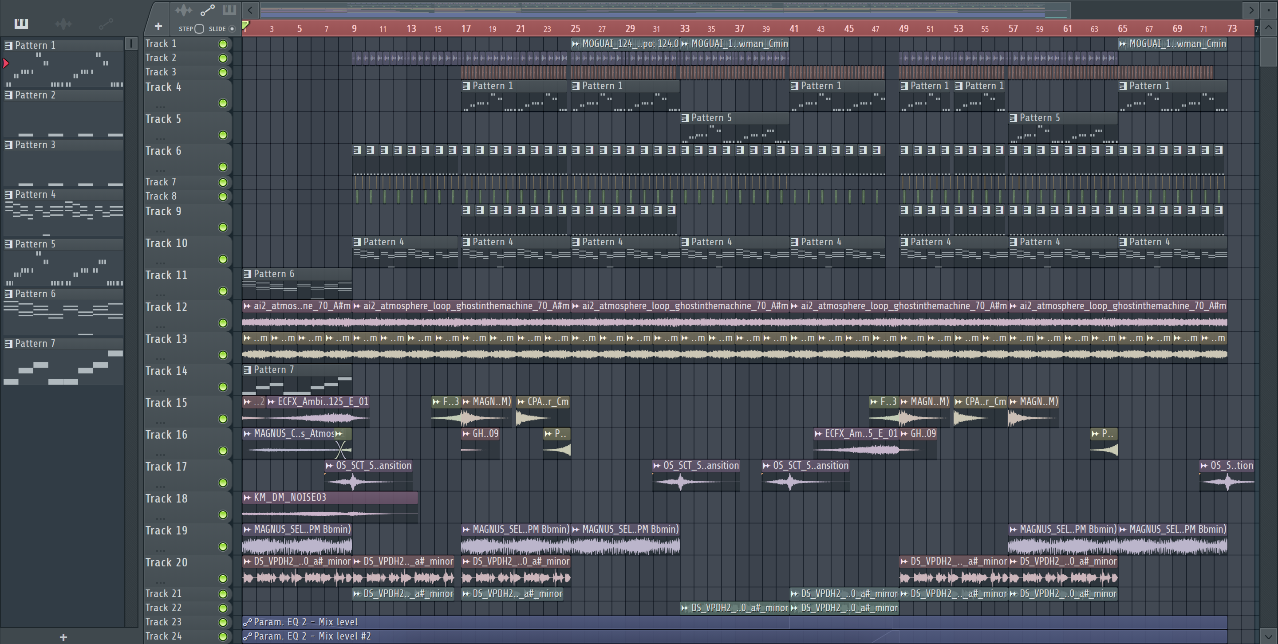Mute Track 10 with its green light
This screenshot has height=644, width=1278.
click(223, 259)
